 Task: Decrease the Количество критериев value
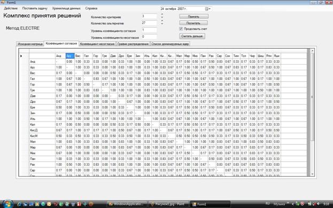pos(162,18)
